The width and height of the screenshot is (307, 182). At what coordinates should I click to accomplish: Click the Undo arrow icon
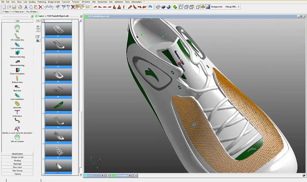pyautogui.click(x=46, y=7)
